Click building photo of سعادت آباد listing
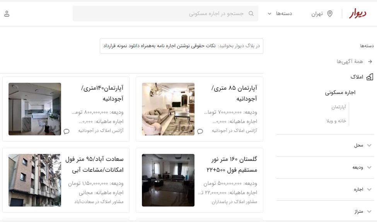This screenshot has width=377, height=222. coord(35,180)
